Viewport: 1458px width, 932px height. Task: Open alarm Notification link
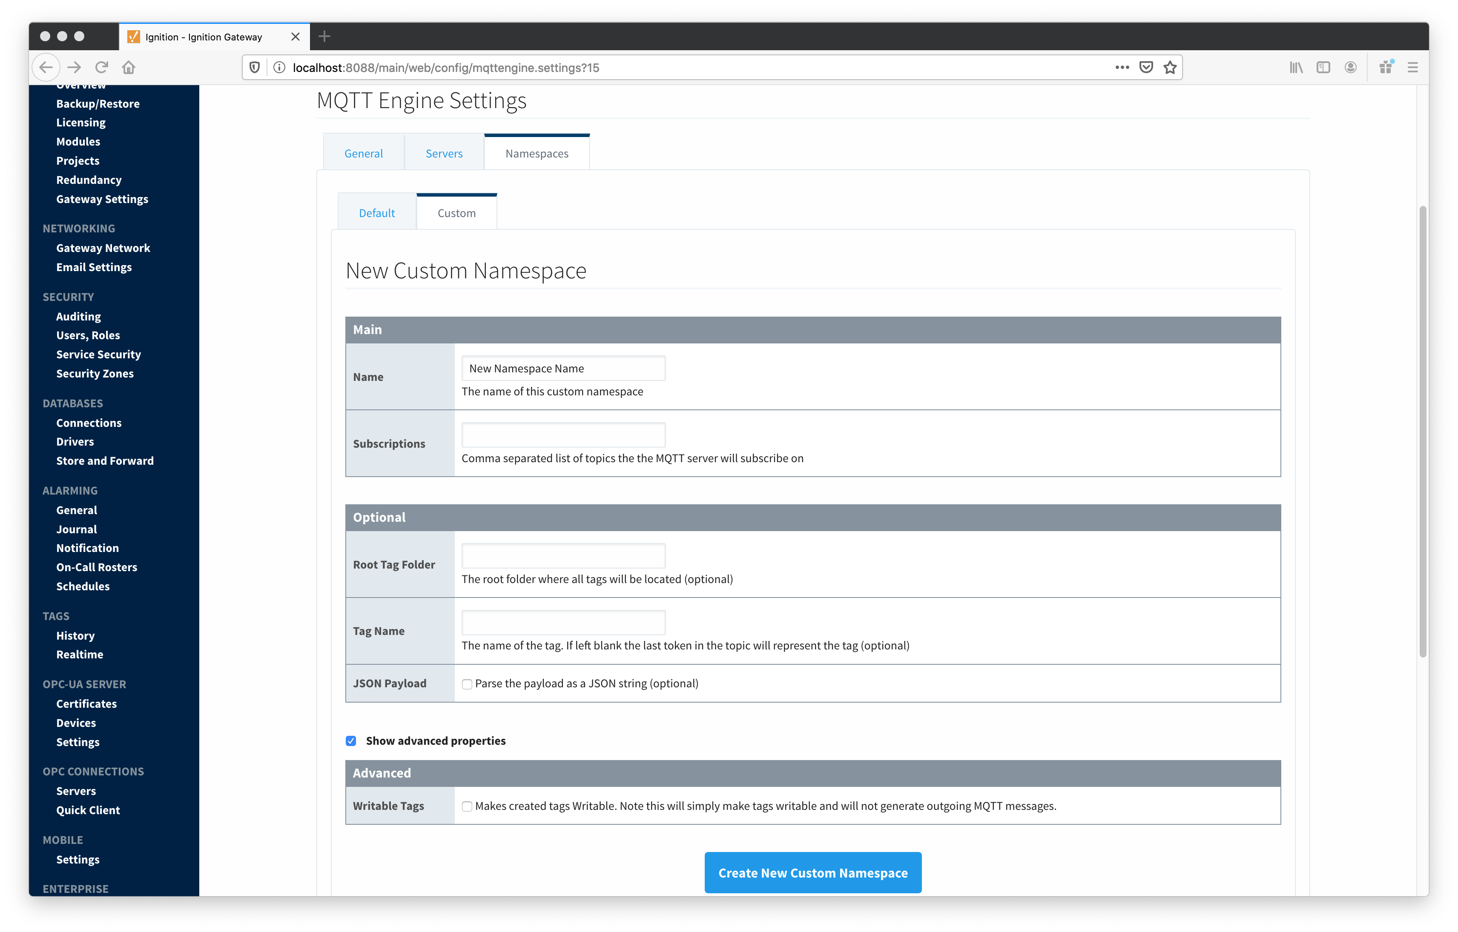[87, 548]
